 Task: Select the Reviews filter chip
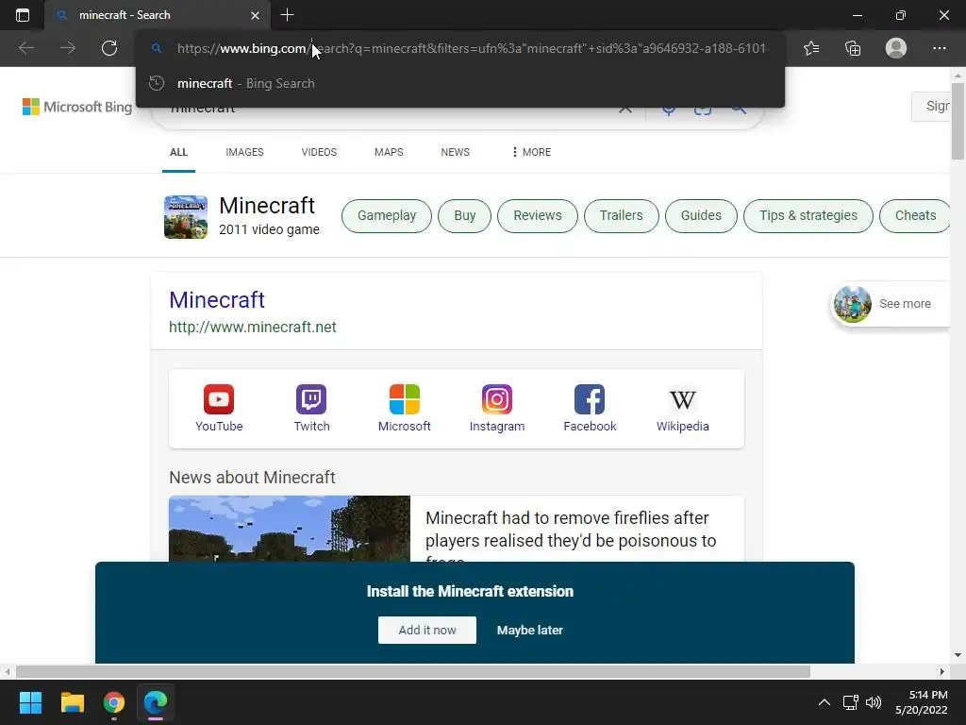click(538, 216)
